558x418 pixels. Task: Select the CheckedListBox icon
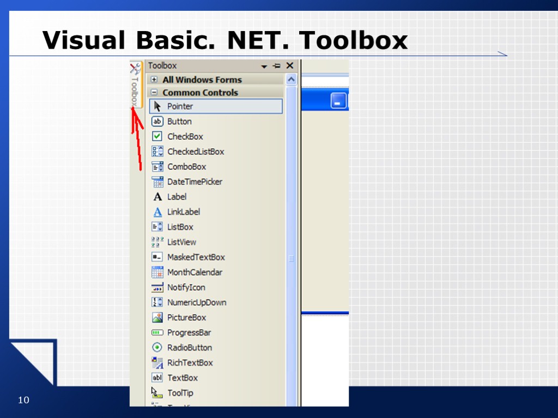point(157,151)
